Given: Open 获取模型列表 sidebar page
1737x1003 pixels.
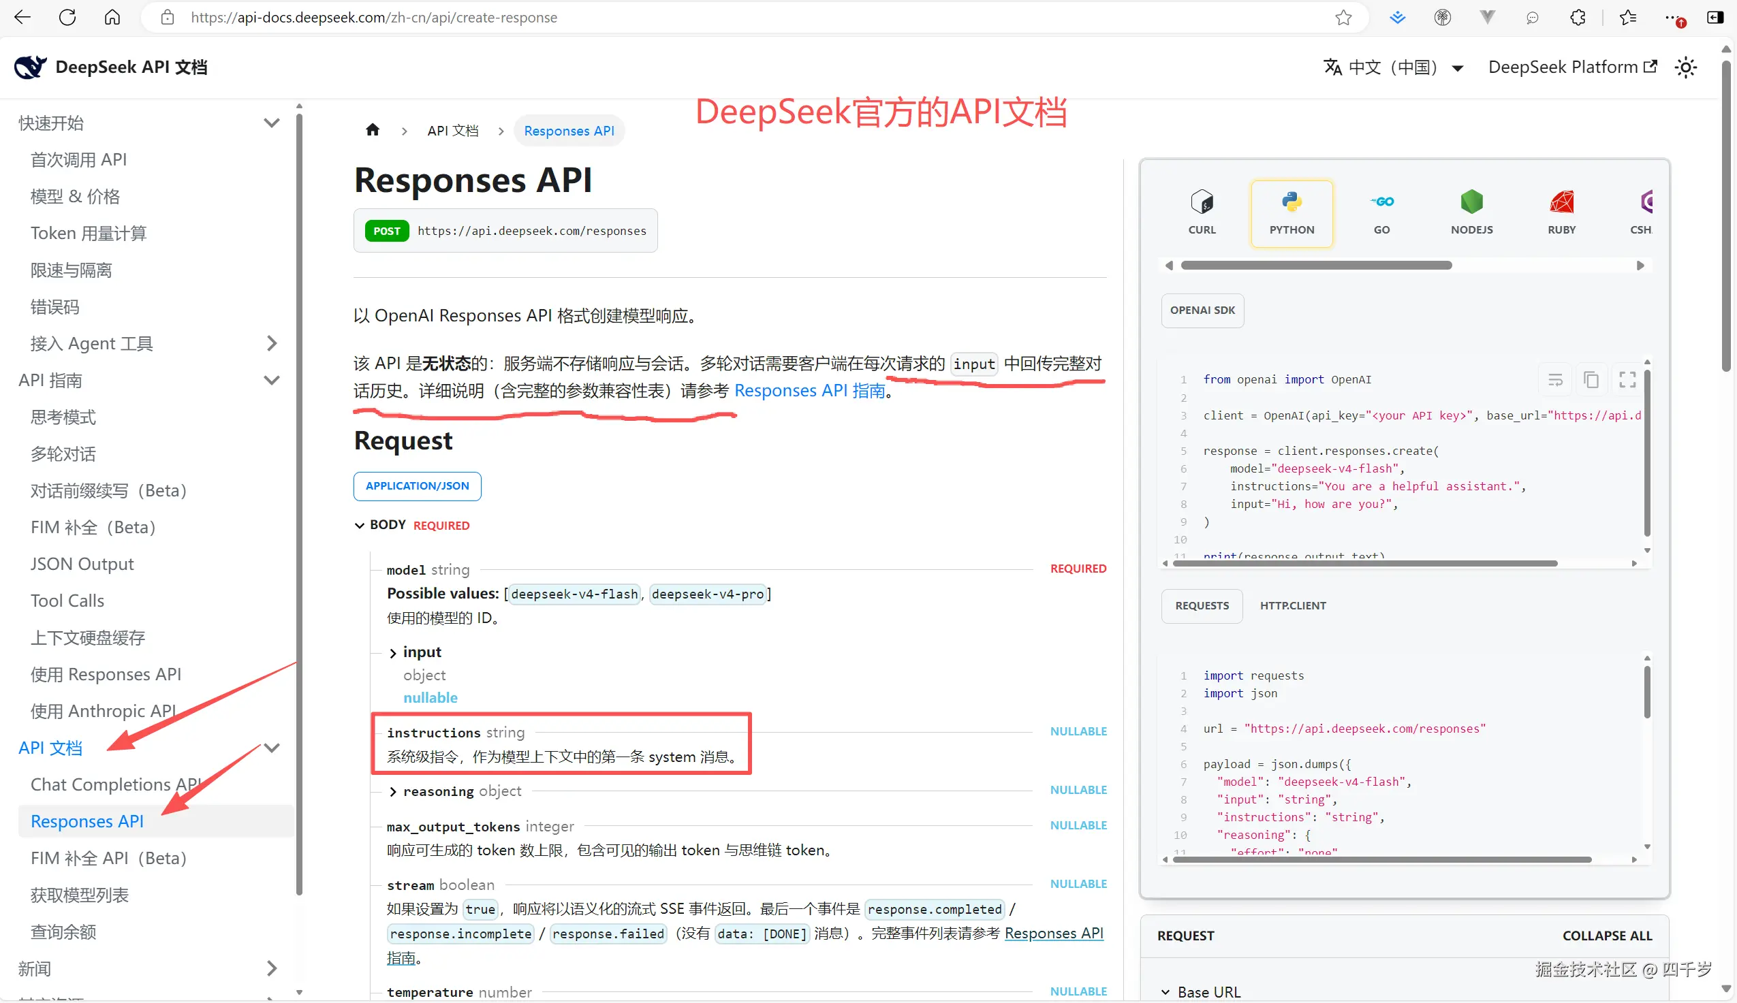Looking at the screenshot, I should pos(79,894).
